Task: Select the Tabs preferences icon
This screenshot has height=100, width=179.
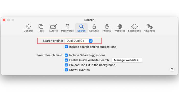Action: (41, 27)
